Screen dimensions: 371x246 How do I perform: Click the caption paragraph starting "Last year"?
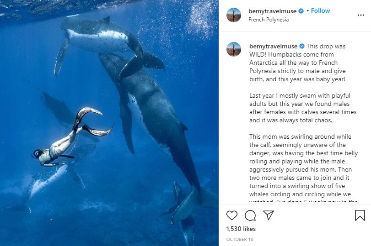tap(302, 108)
